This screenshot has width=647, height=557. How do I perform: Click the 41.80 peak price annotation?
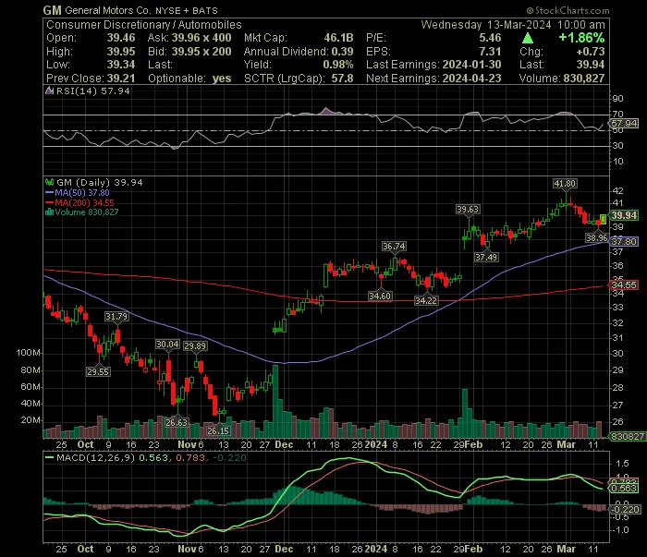(x=565, y=184)
